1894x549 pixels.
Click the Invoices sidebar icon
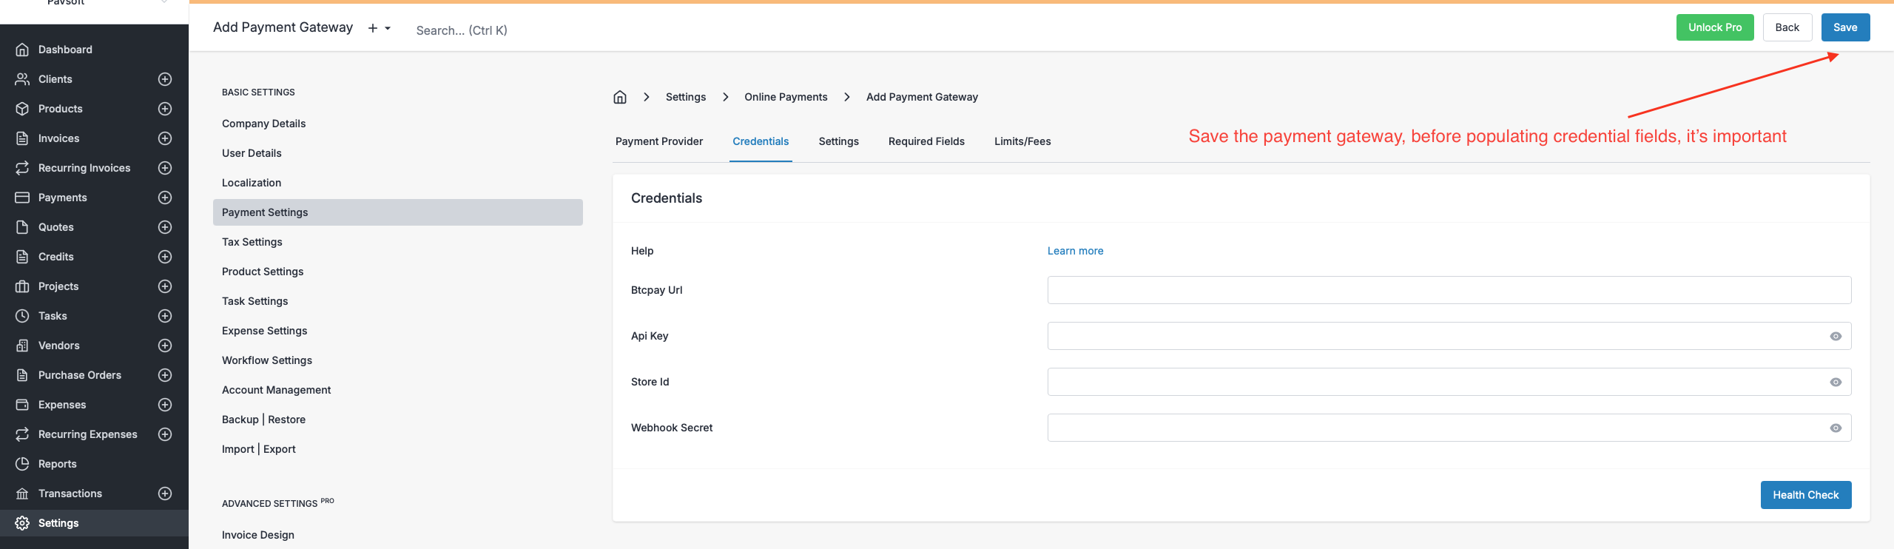22,138
